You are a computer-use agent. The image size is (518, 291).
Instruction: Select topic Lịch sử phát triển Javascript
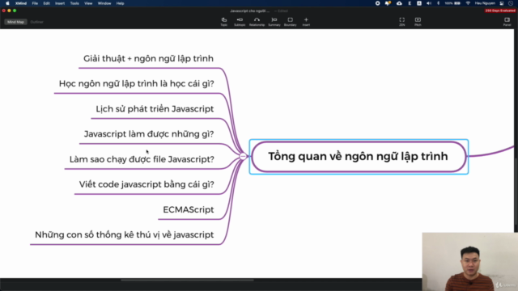click(155, 109)
